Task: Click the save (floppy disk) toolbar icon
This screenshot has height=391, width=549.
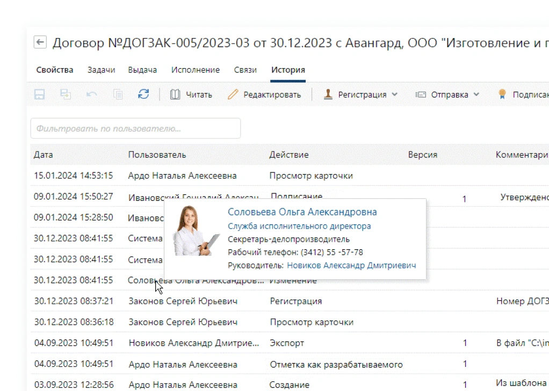Action: (39, 95)
